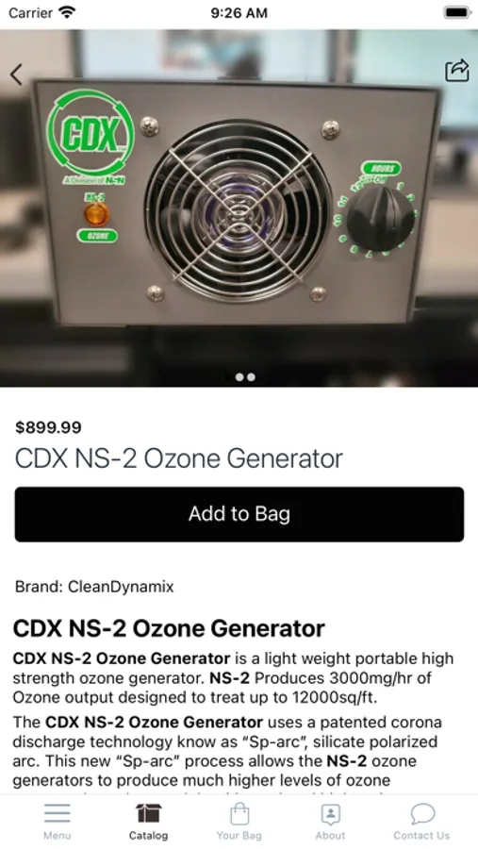Click the Catalog tab label
This screenshot has width=478, height=849.
click(148, 836)
